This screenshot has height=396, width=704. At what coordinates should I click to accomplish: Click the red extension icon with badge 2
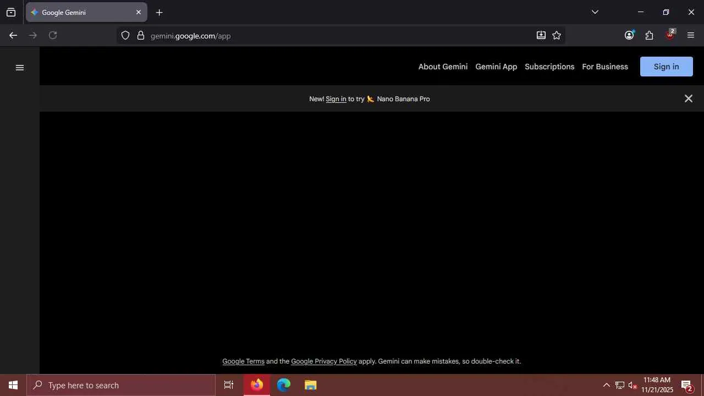[x=670, y=35]
